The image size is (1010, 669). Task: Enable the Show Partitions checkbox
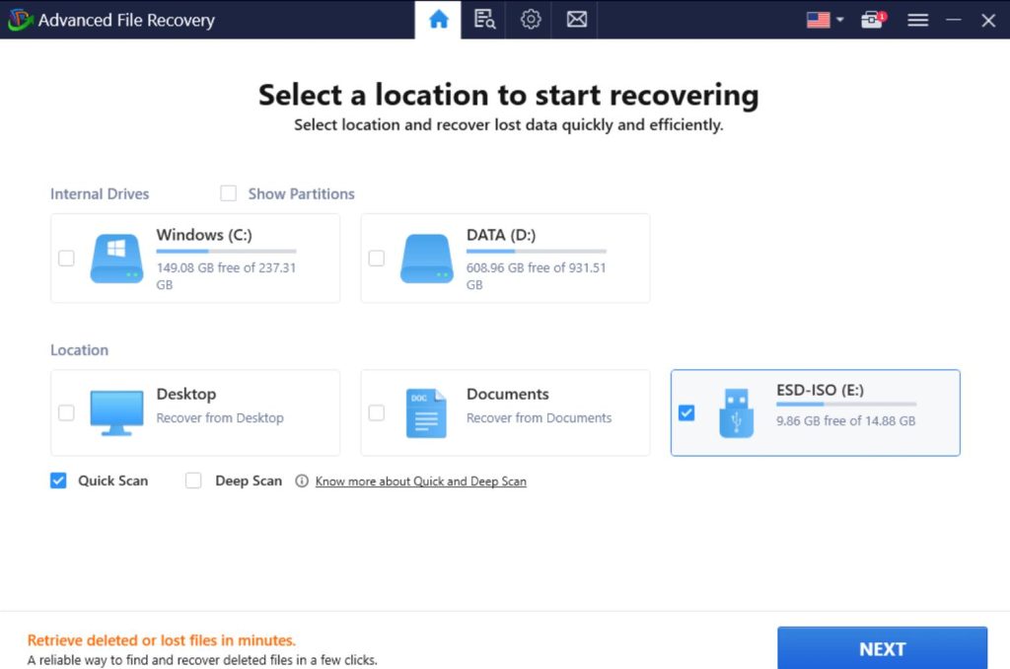(228, 193)
